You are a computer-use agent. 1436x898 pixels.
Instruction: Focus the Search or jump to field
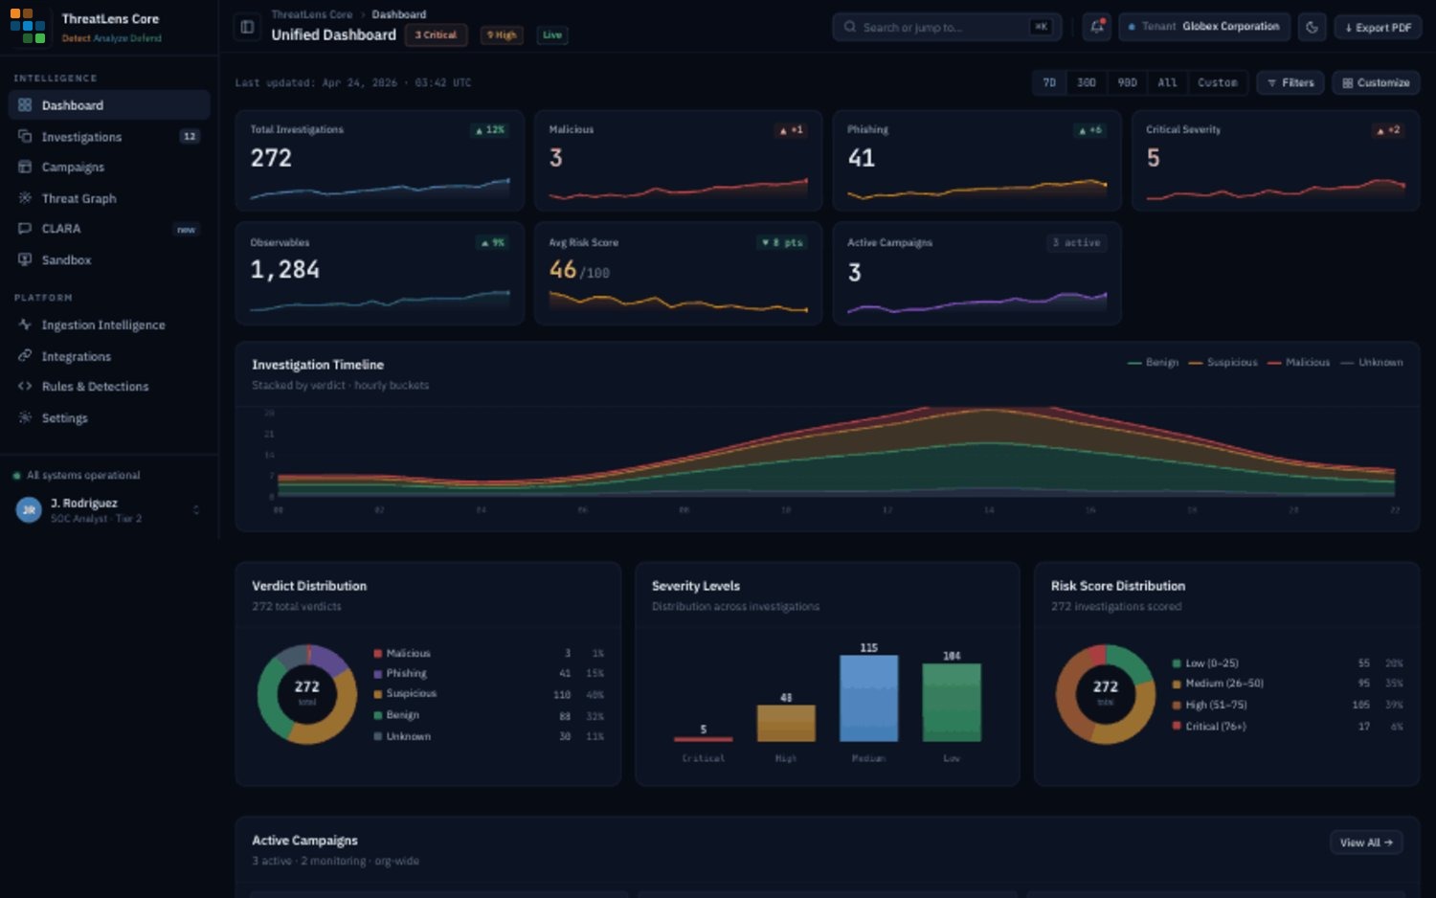[947, 27]
